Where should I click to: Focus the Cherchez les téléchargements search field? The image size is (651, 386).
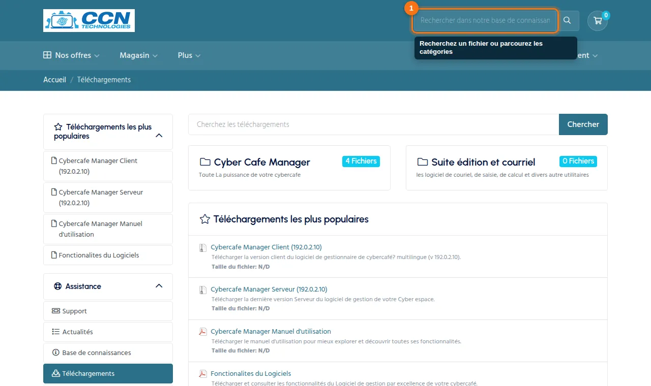[x=374, y=124]
